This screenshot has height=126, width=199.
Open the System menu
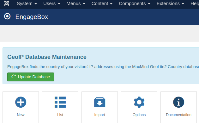point(27,3)
